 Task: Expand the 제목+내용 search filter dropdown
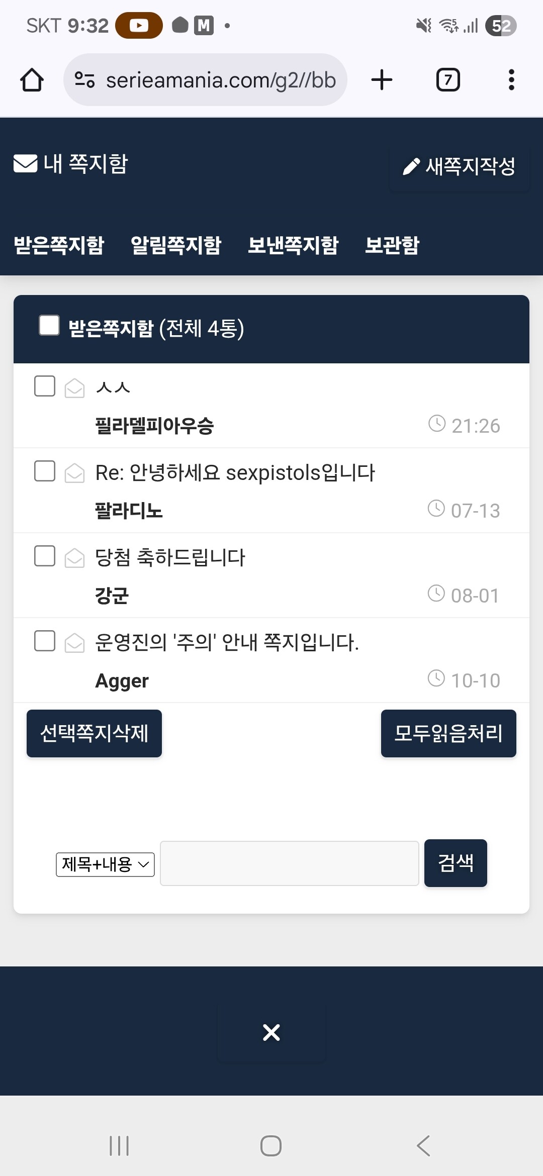pyautogui.click(x=105, y=864)
